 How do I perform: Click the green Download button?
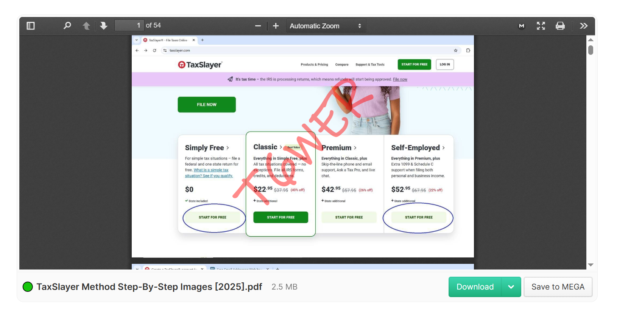[475, 287]
